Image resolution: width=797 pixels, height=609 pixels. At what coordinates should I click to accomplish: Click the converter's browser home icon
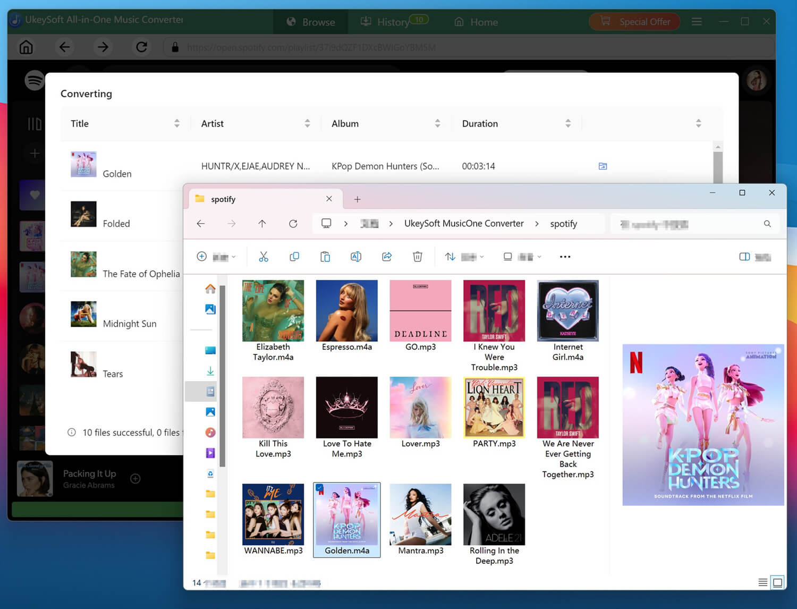[26, 47]
